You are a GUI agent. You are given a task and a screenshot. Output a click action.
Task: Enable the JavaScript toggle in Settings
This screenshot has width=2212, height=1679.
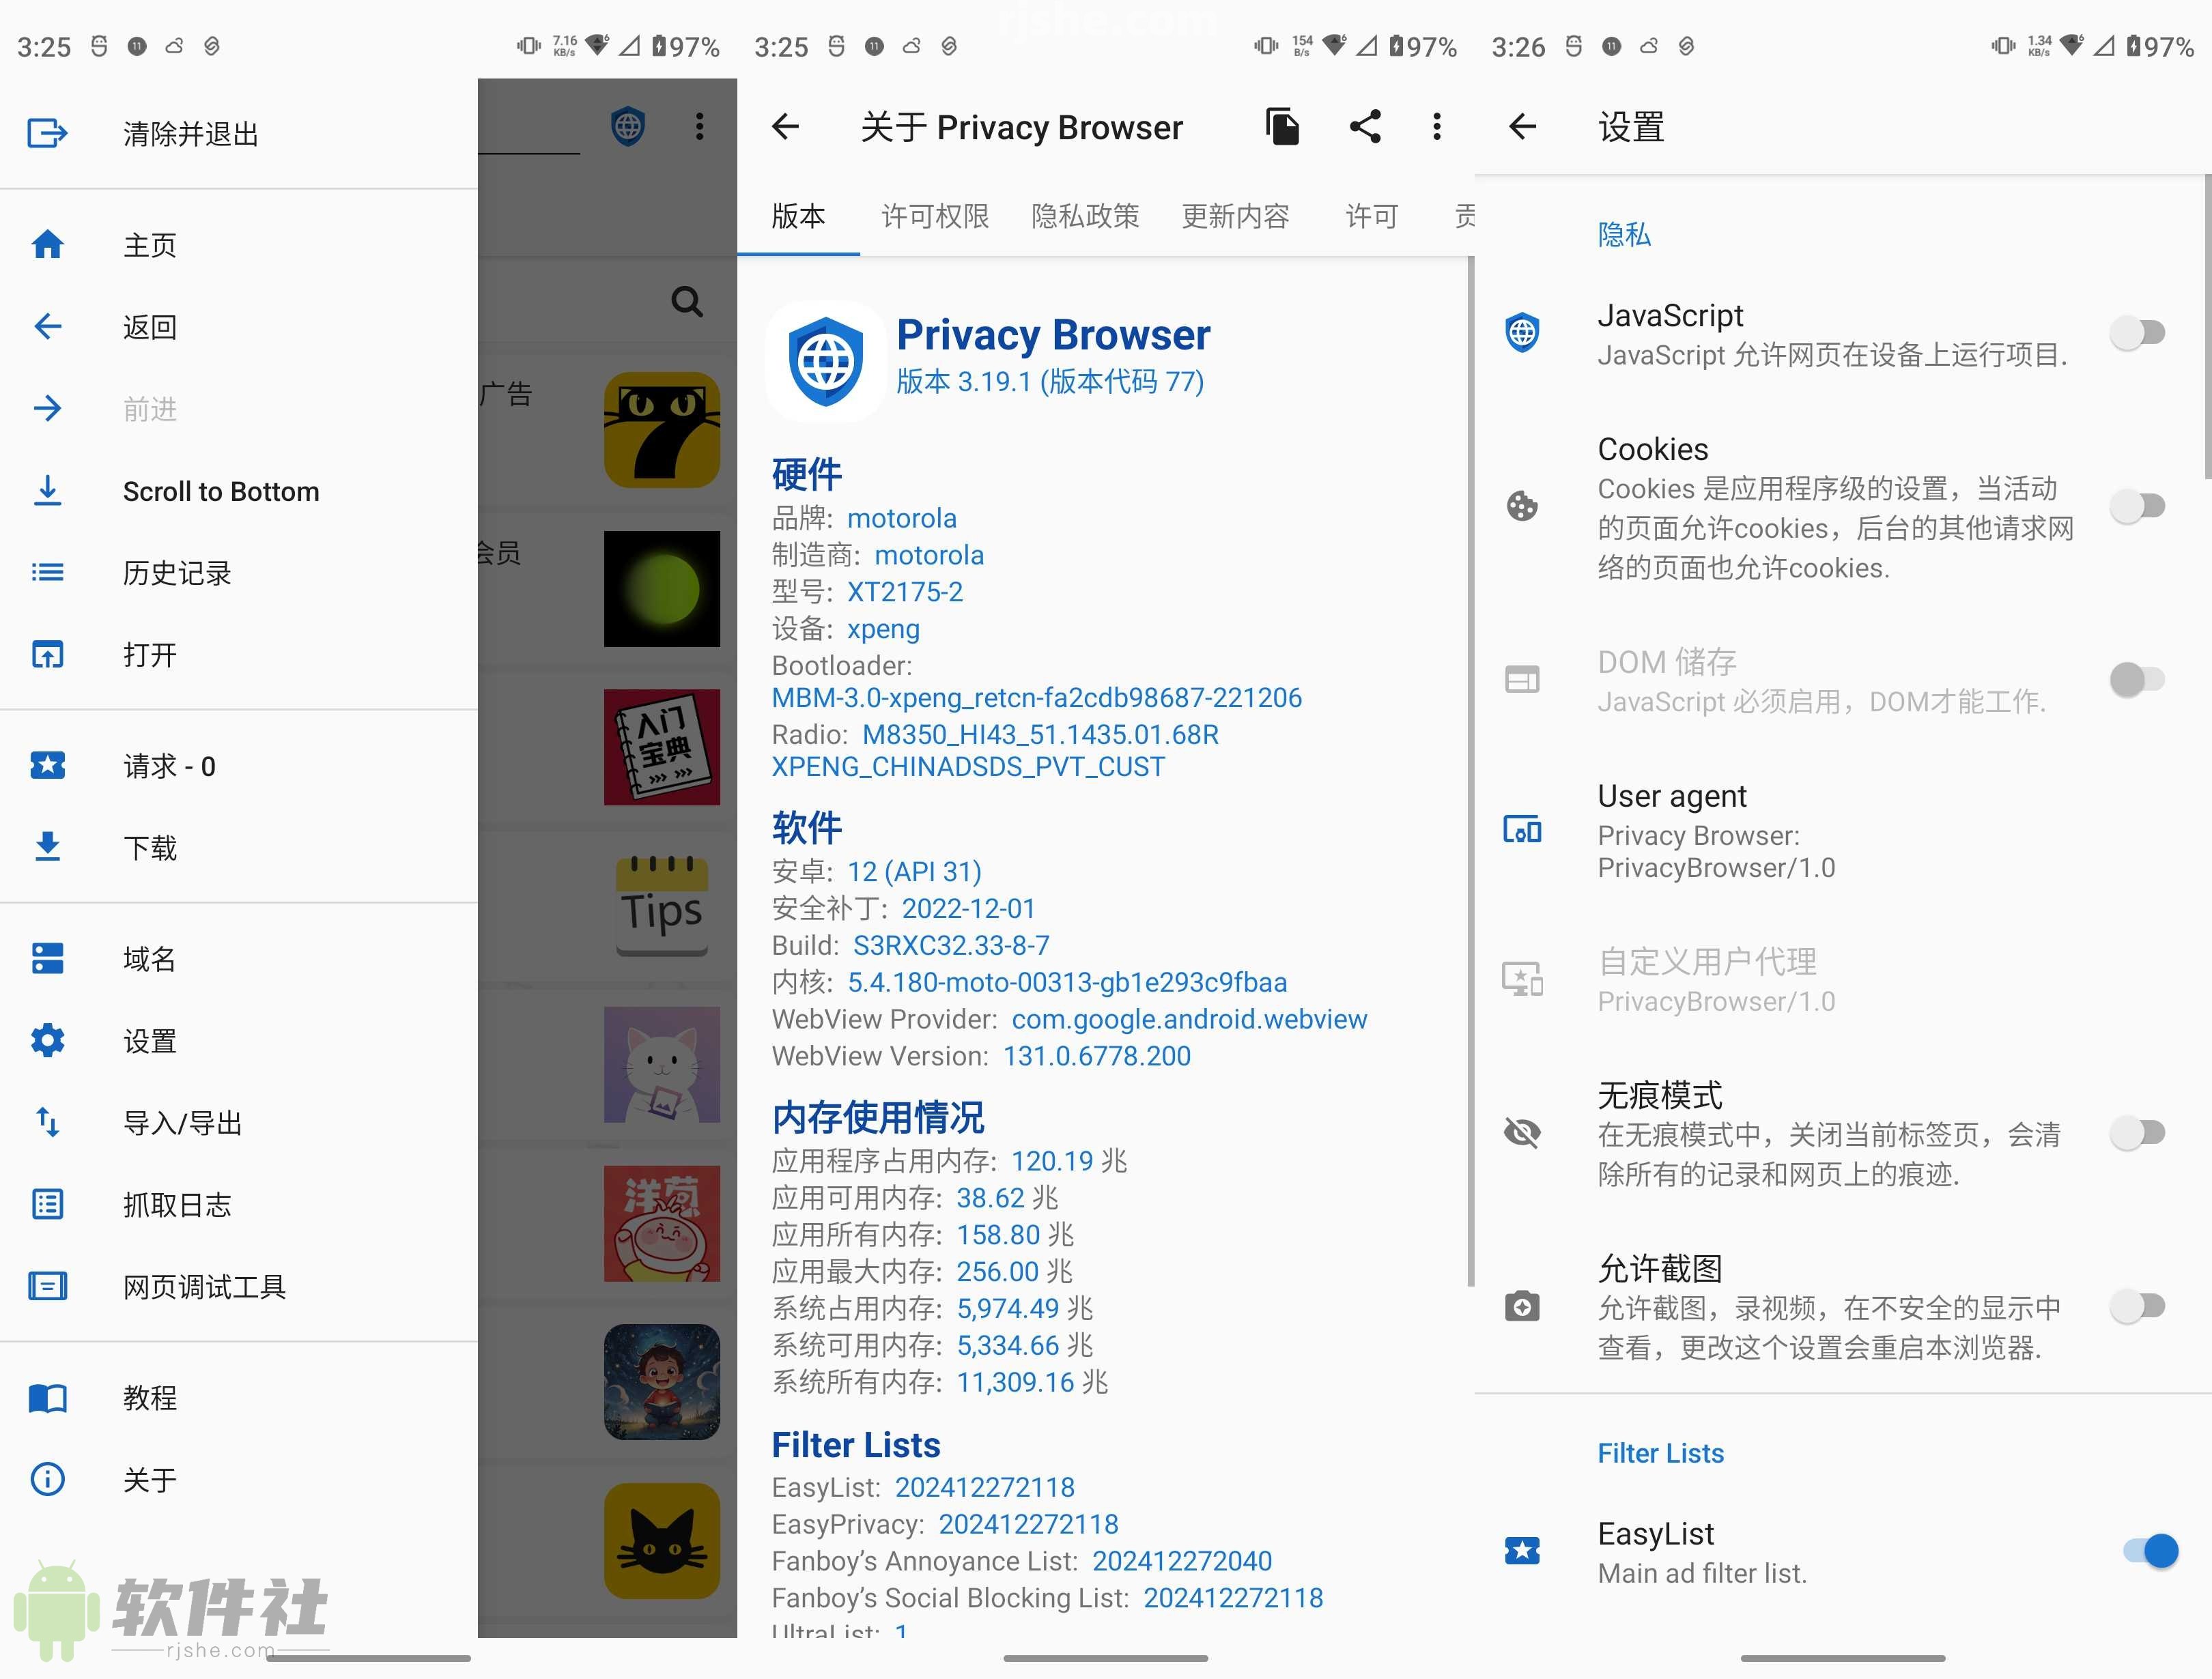coord(2139,332)
